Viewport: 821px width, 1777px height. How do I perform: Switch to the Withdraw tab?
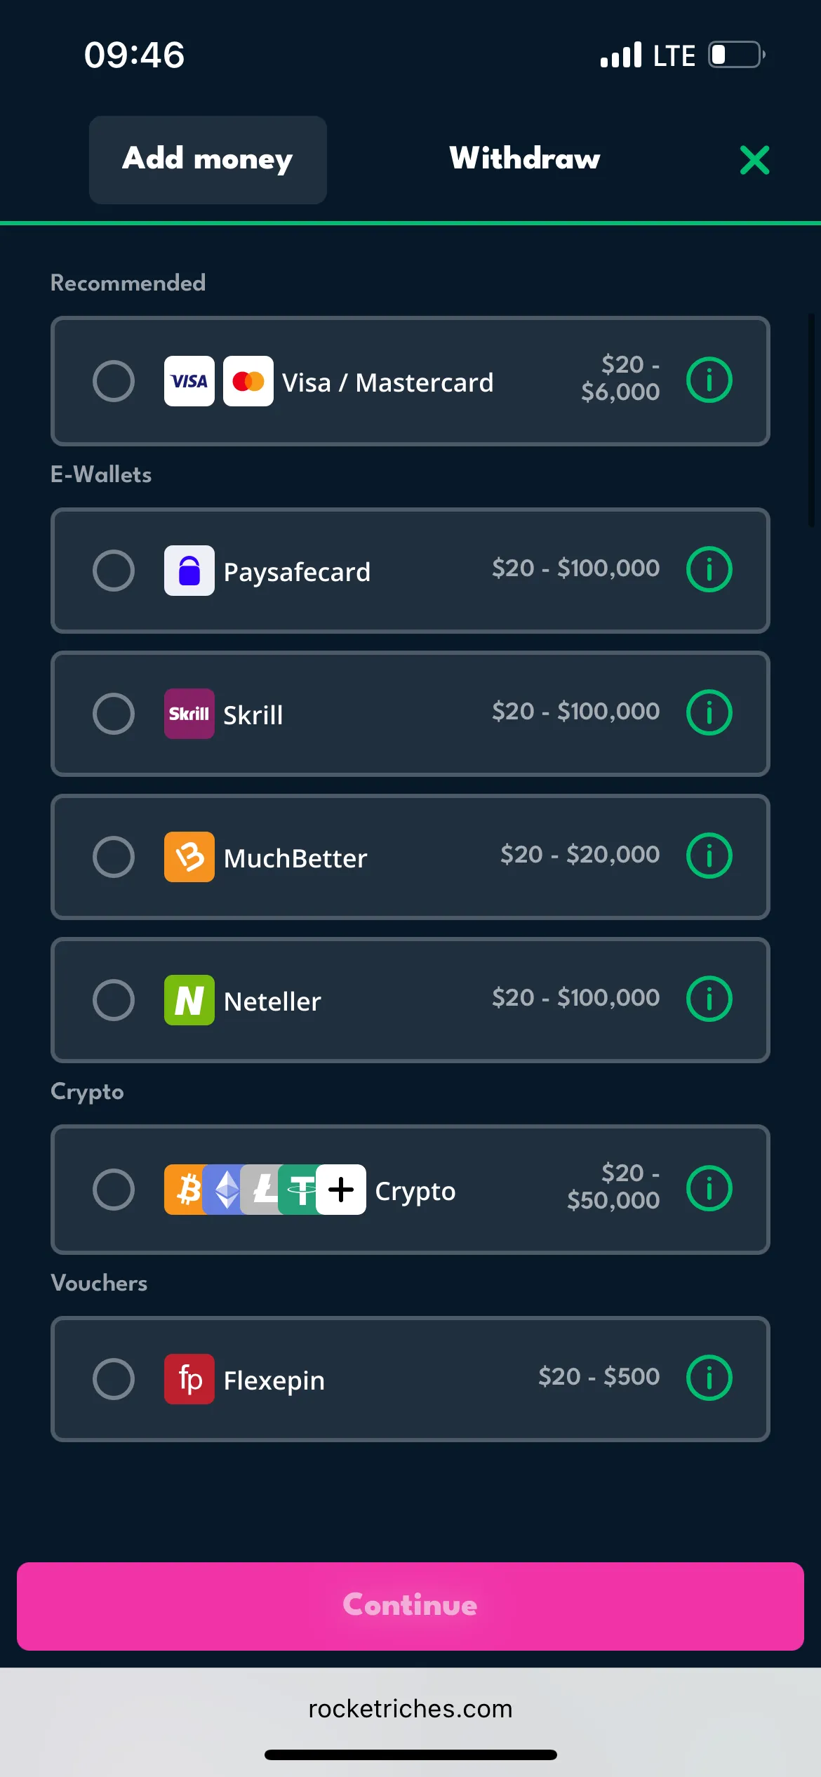(x=524, y=159)
